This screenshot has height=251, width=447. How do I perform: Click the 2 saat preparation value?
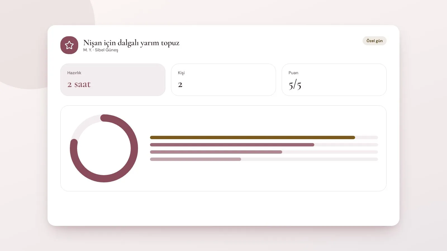tap(79, 84)
